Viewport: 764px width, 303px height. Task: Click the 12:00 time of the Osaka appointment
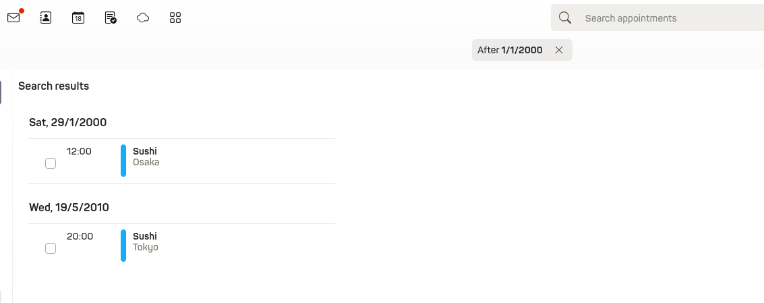pos(79,151)
